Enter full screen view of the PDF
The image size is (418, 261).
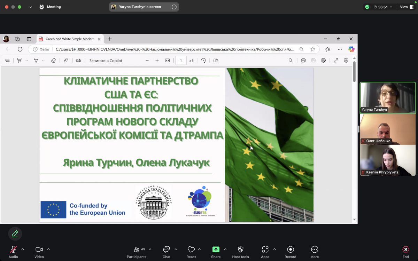(x=336, y=60)
